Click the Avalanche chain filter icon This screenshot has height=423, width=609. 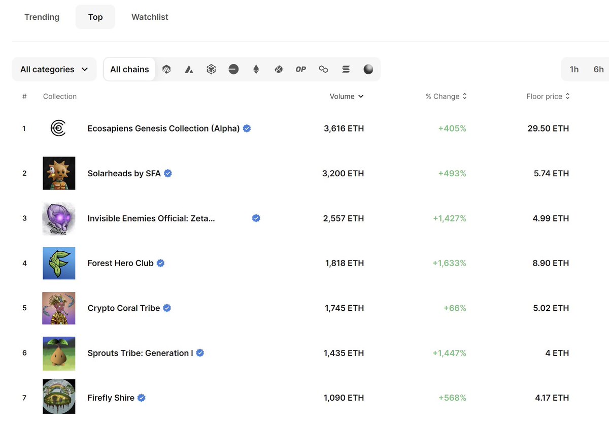point(189,69)
